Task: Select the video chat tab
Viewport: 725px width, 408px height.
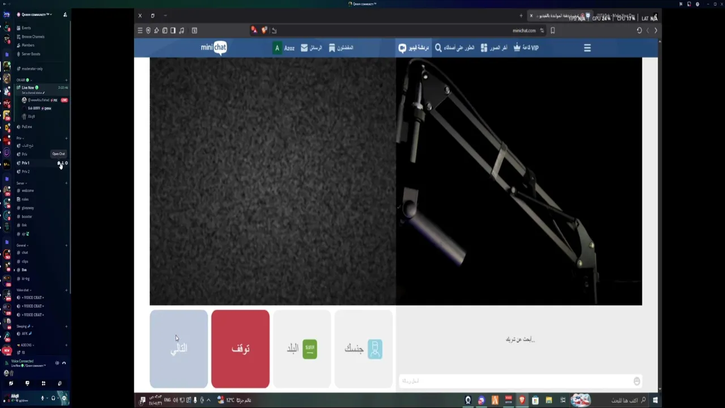Action: 414,48
